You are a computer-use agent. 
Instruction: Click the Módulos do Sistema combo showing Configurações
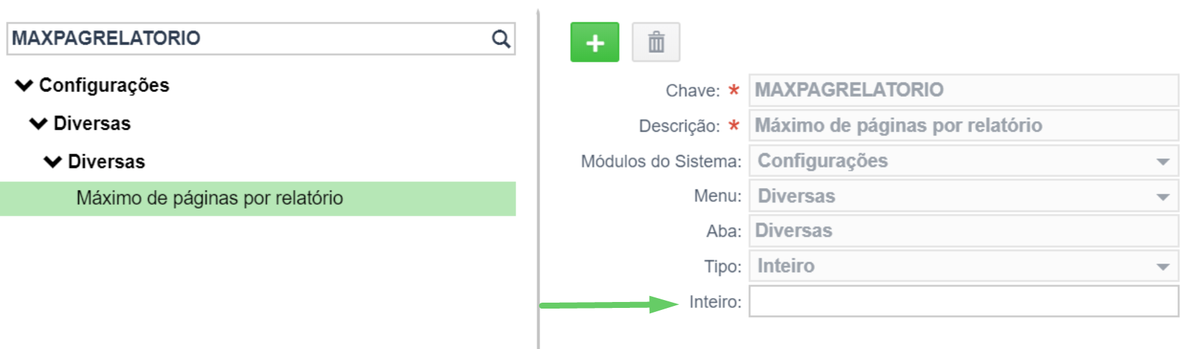click(964, 161)
